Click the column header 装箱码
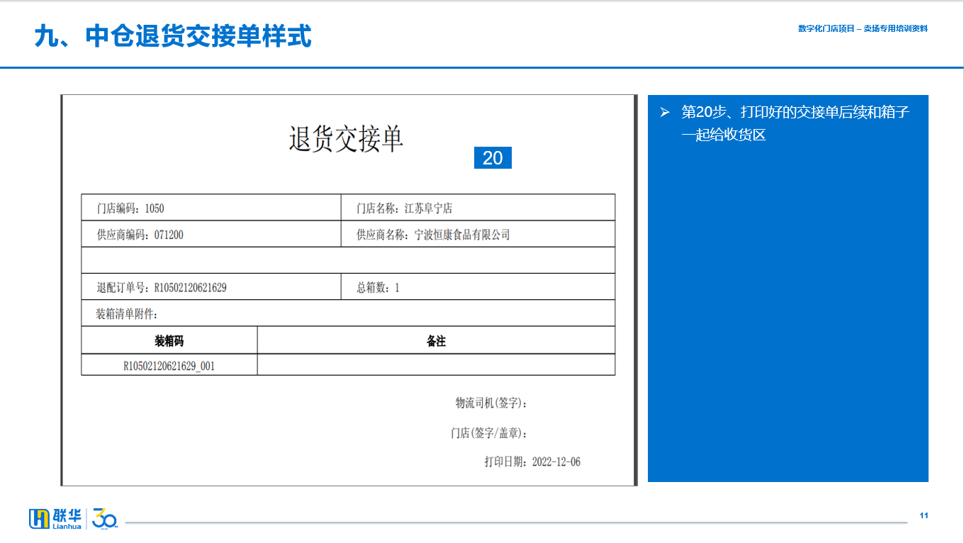Viewport: 964px width, 543px height. point(169,340)
